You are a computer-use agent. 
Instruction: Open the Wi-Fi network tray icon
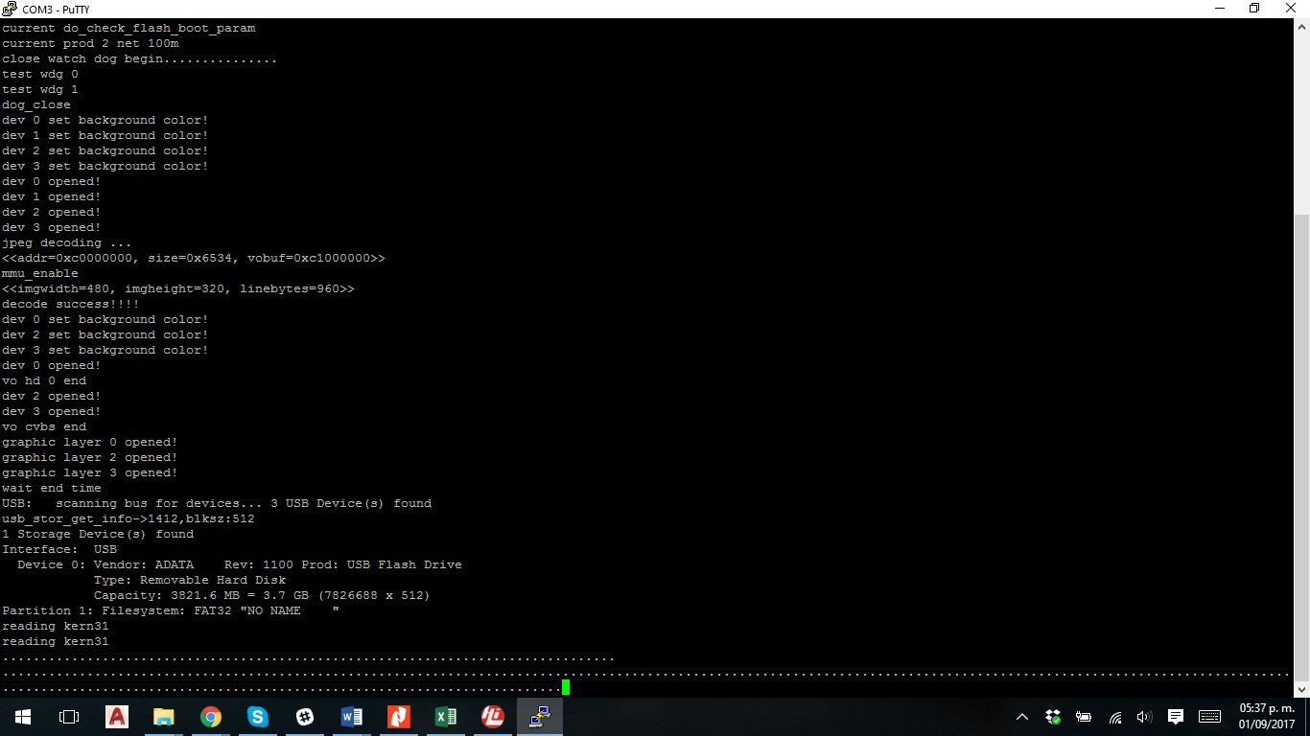[x=1114, y=717]
